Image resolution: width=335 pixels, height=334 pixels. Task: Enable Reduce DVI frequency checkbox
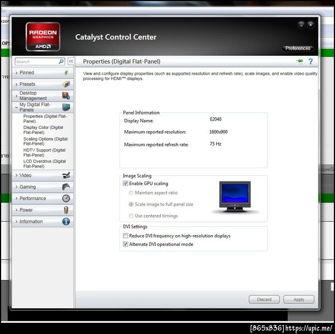126,236
